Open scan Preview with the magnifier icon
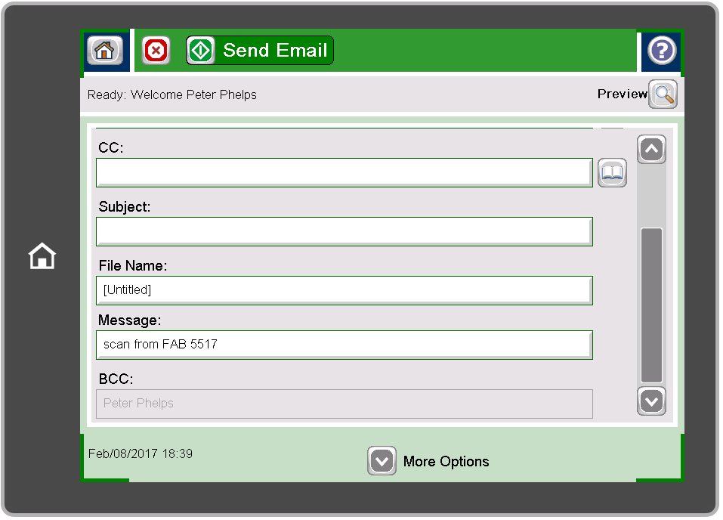The width and height of the screenshot is (723, 520). (x=663, y=94)
